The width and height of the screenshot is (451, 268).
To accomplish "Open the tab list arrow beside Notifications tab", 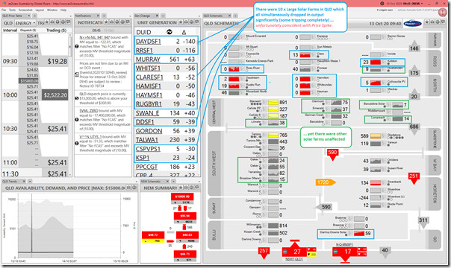I will point(104,16).
